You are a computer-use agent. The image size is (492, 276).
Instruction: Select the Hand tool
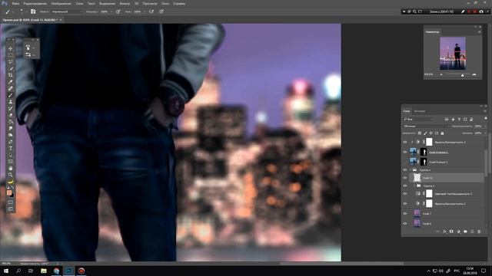coord(10,168)
